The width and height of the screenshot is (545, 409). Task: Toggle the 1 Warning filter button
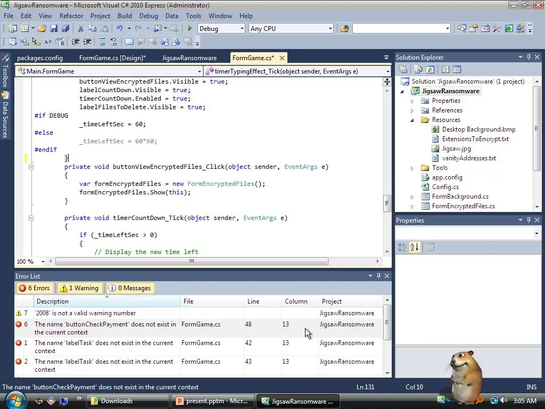[x=80, y=288]
